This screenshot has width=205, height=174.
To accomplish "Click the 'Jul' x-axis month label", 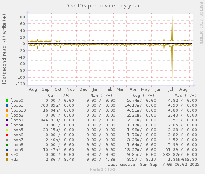I will (x=170, y=89).
